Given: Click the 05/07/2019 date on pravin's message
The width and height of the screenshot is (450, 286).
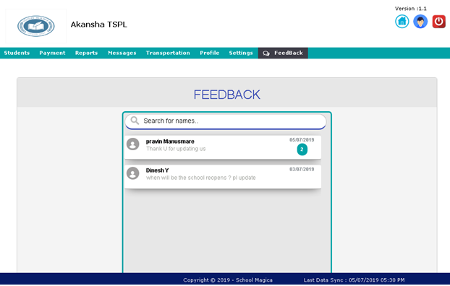Looking at the screenshot, I should point(302,140).
